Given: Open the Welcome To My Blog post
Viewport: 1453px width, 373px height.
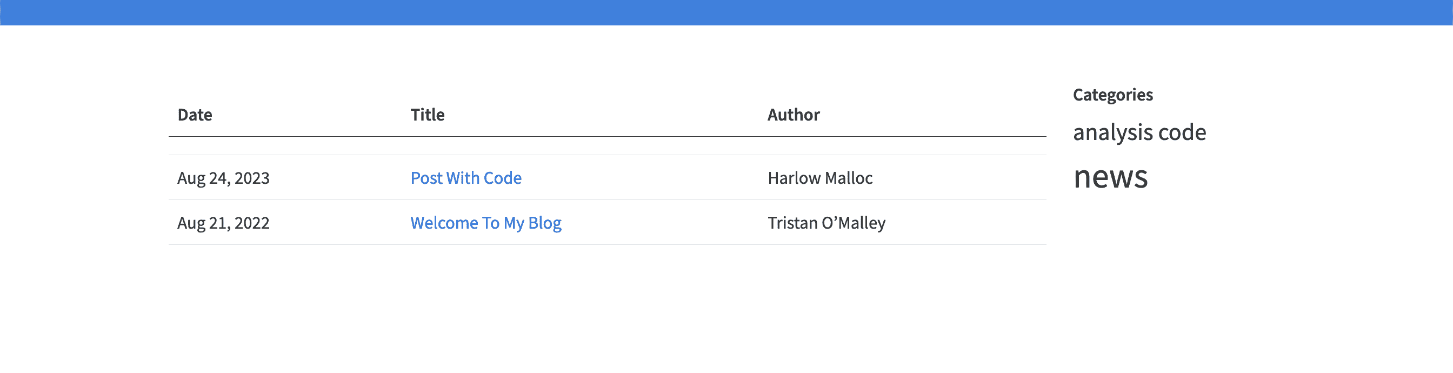Looking at the screenshot, I should click(485, 223).
